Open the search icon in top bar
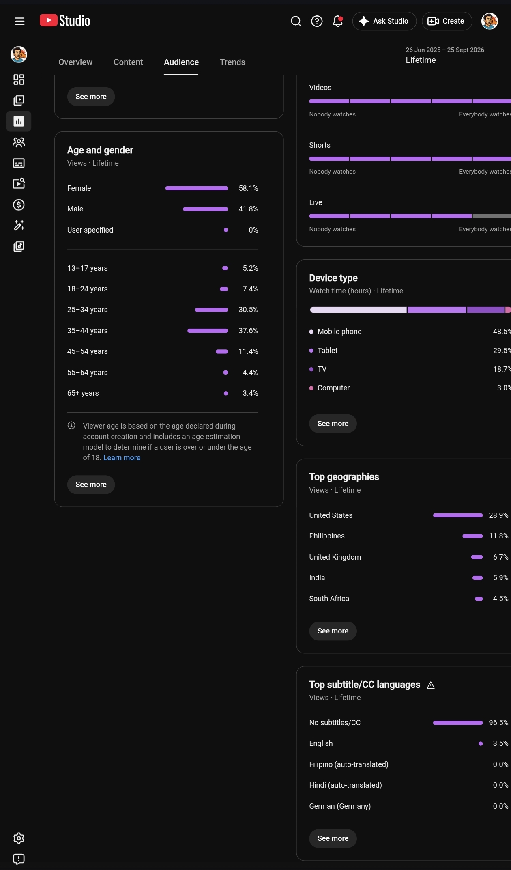The image size is (511, 870). (x=296, y=21)
